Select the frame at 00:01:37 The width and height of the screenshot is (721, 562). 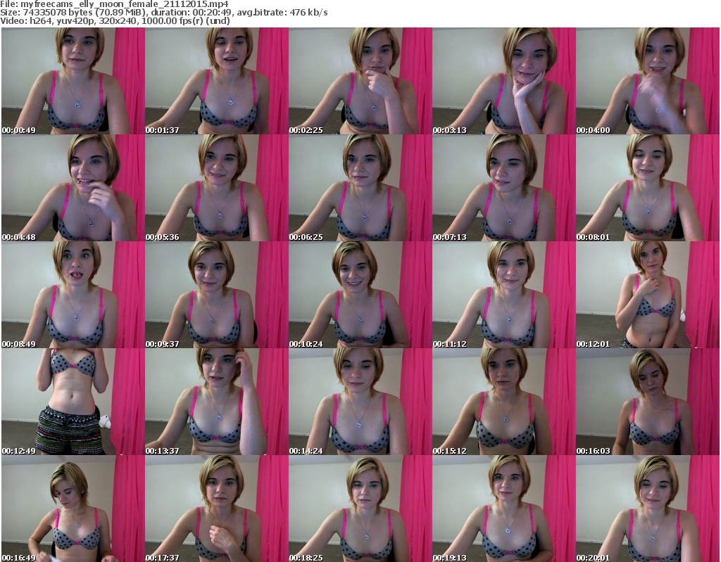216,81
